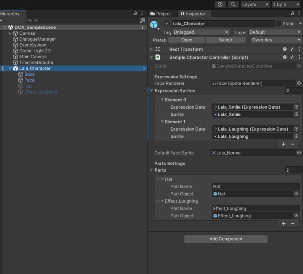Toggle the Hierarchy panel lock icon
The height and width of the screenshot is (274, 303).
(136, 13)
